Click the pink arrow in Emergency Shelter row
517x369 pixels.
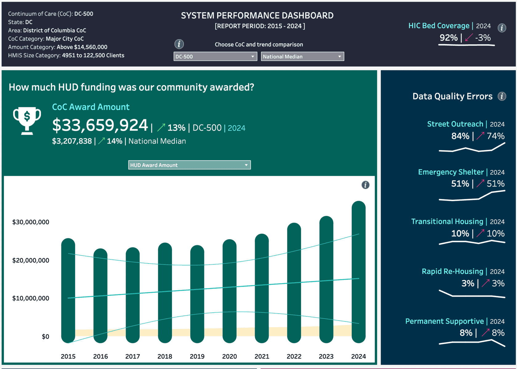tap(480, 184)
